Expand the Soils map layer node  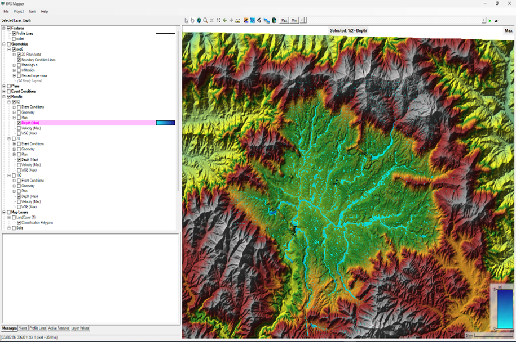point(9,228)
